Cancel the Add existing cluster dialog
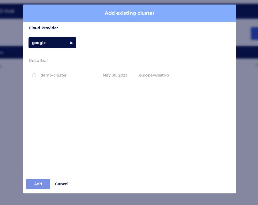 click(x=62, y=184)
